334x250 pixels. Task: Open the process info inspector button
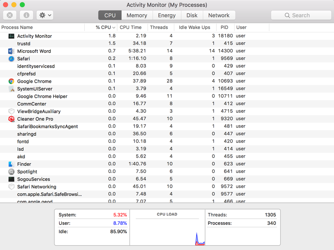pos(26,15)
